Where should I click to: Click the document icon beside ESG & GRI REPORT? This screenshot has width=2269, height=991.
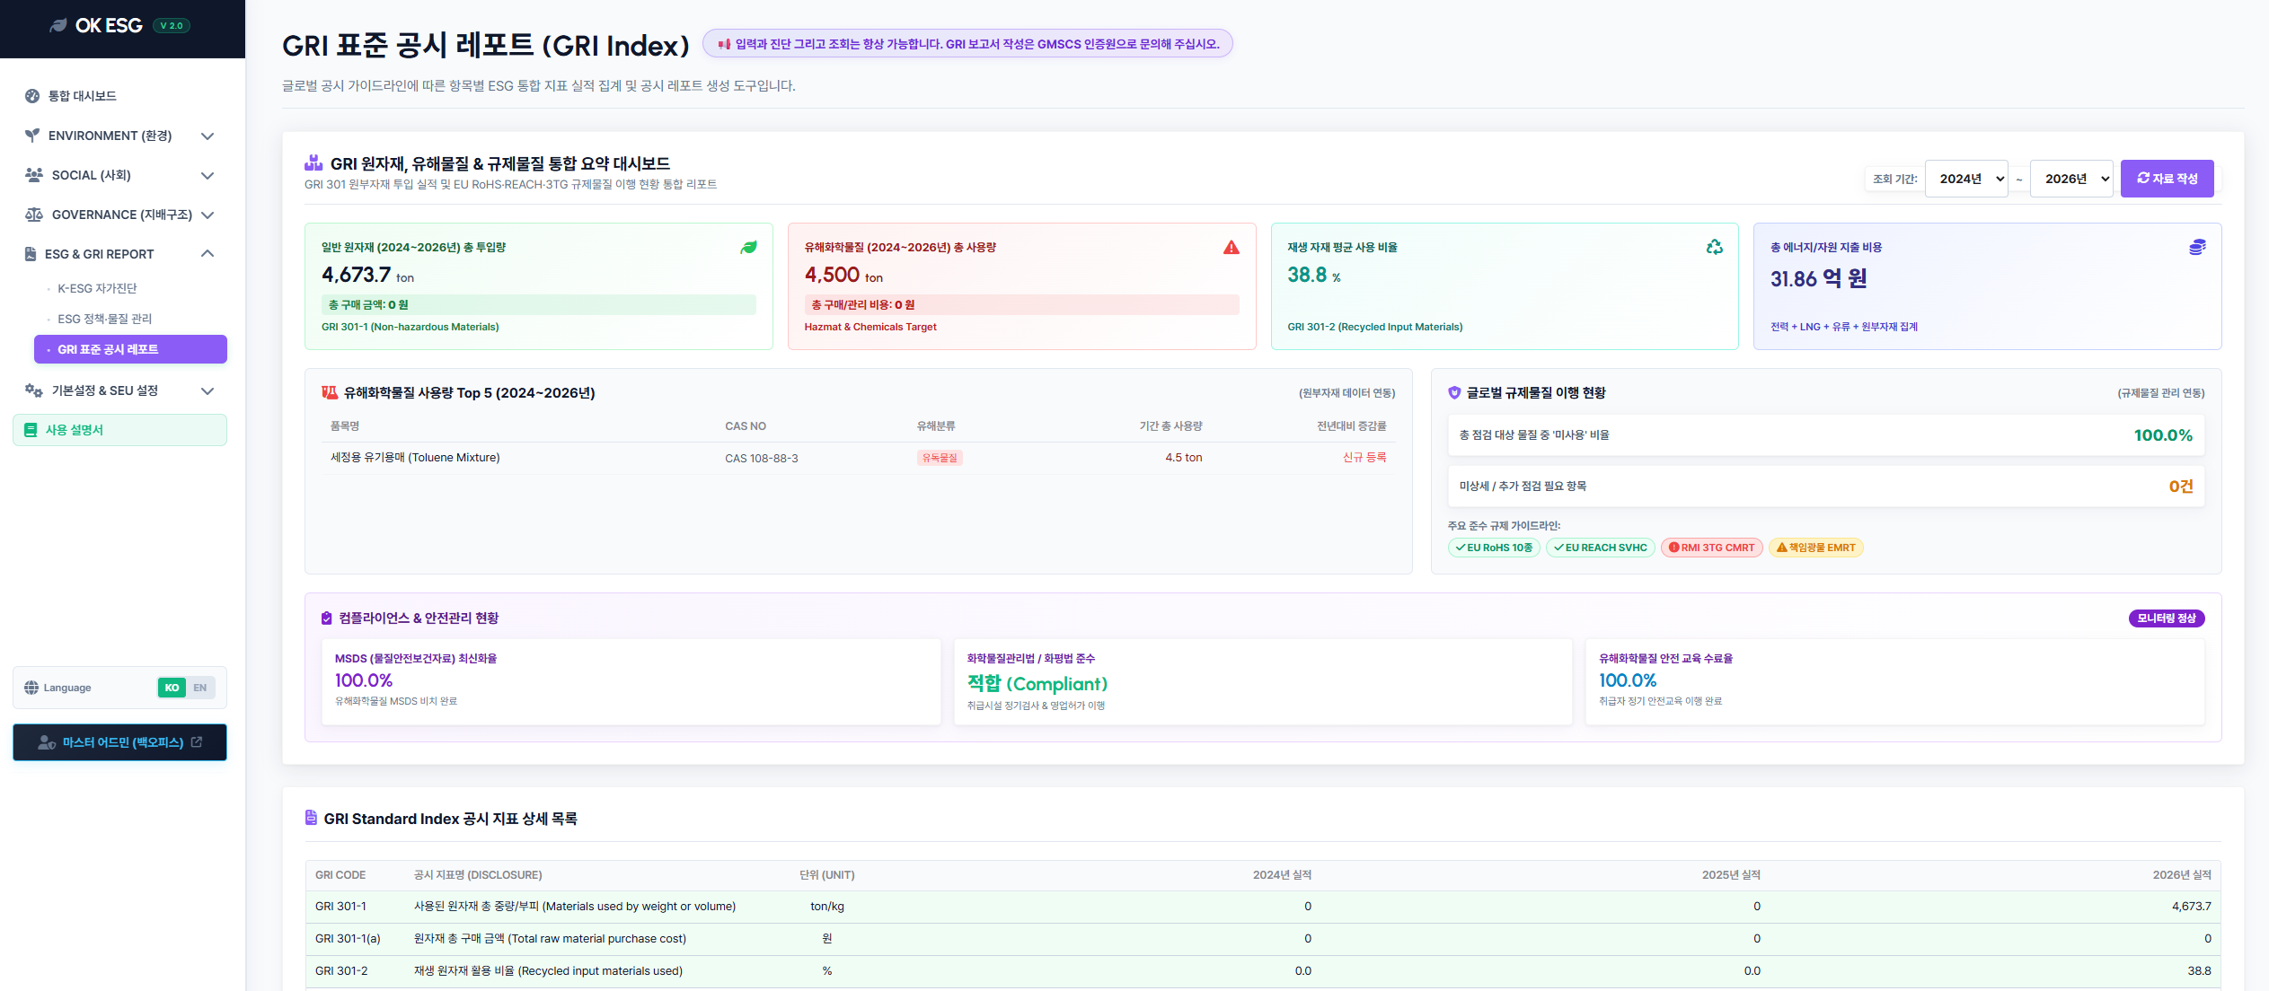click(31, 254)
